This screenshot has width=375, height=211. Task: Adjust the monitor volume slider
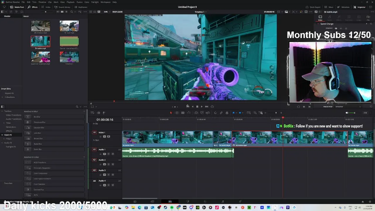click(354, 113)
